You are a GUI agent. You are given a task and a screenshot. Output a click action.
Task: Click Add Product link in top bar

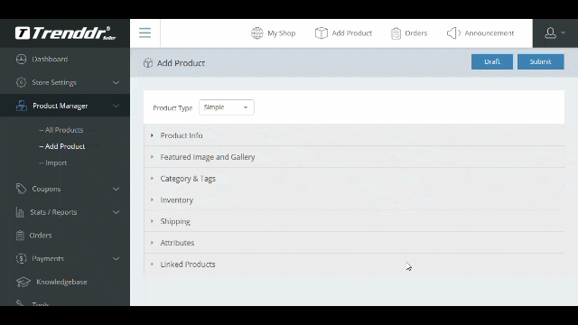click(351, 33)
